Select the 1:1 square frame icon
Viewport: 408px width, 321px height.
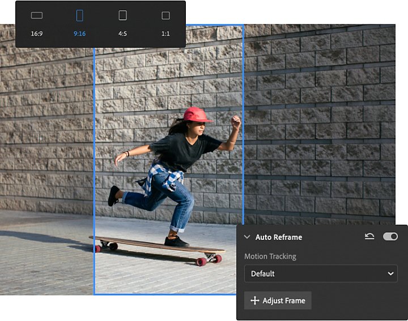(165, 16)
